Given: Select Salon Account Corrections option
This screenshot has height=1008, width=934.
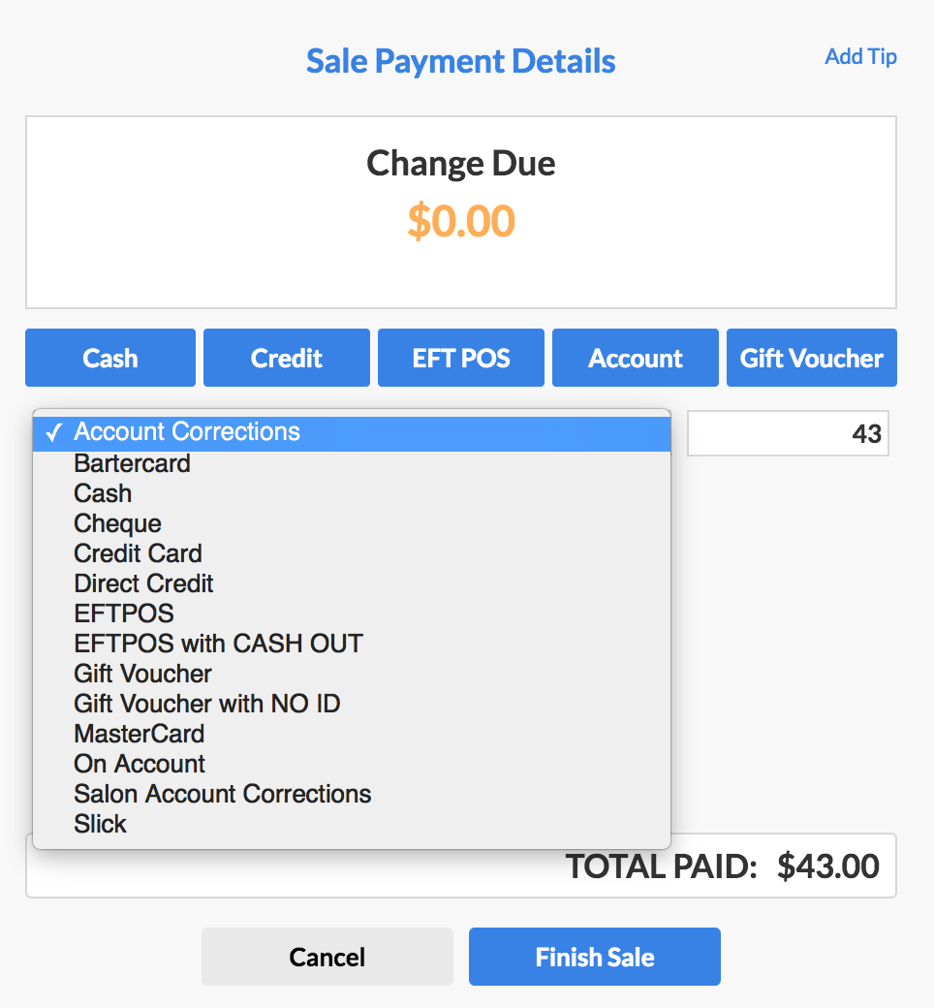Looking at the screenshot, I should pyautogui.click(x=352, y=795).
